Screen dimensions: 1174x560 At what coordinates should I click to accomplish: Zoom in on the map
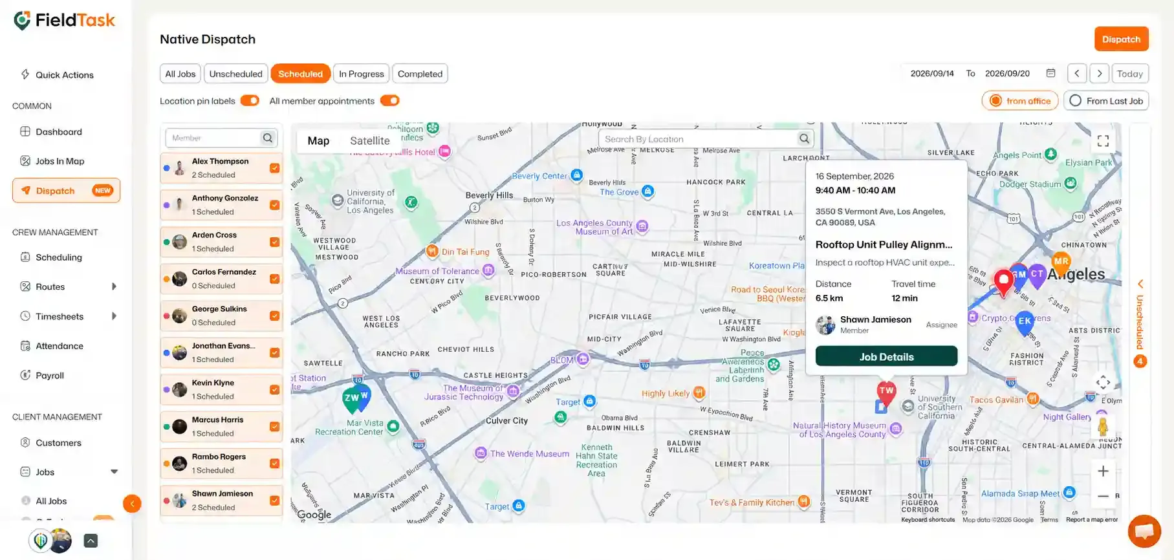pos(1103,471)
